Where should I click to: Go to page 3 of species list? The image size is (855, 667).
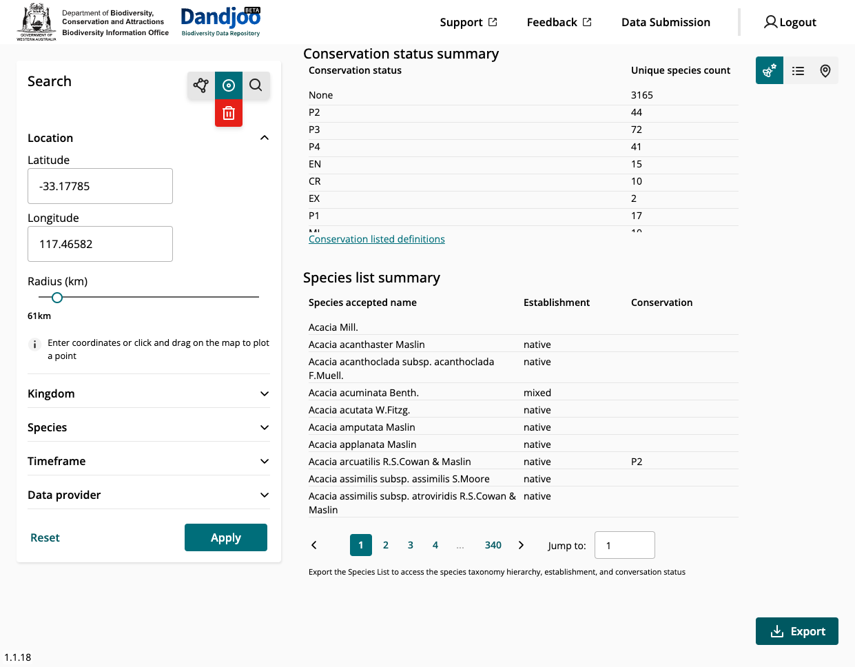(x=411, y=545)
